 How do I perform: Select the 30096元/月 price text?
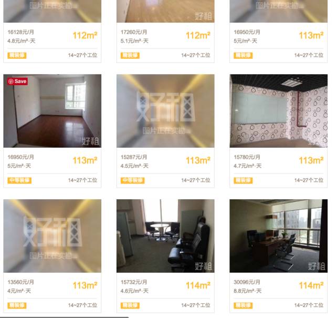(x=247, y=282)
